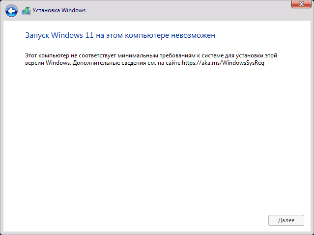Image resolution: width=314 pixels, height=235 pixels.
Task: Click 'версии Windows' in the message
Action: [x=48, y=64]
